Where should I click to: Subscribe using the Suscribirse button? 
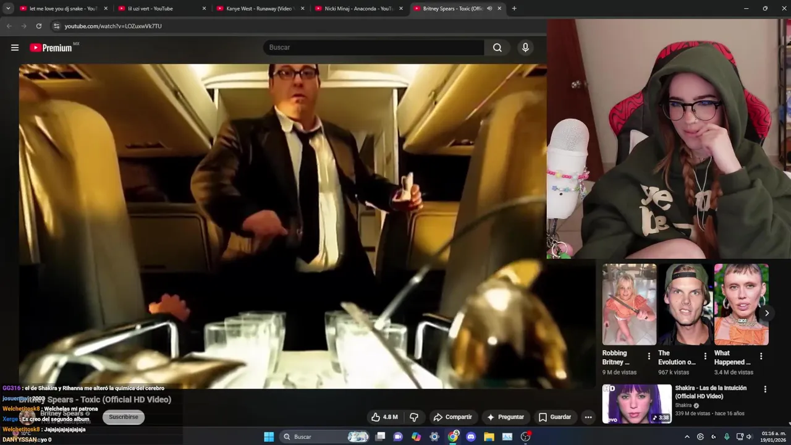124,417
